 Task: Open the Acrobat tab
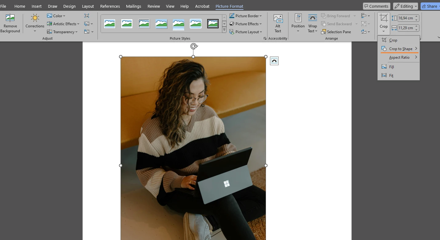coord(202,6)
